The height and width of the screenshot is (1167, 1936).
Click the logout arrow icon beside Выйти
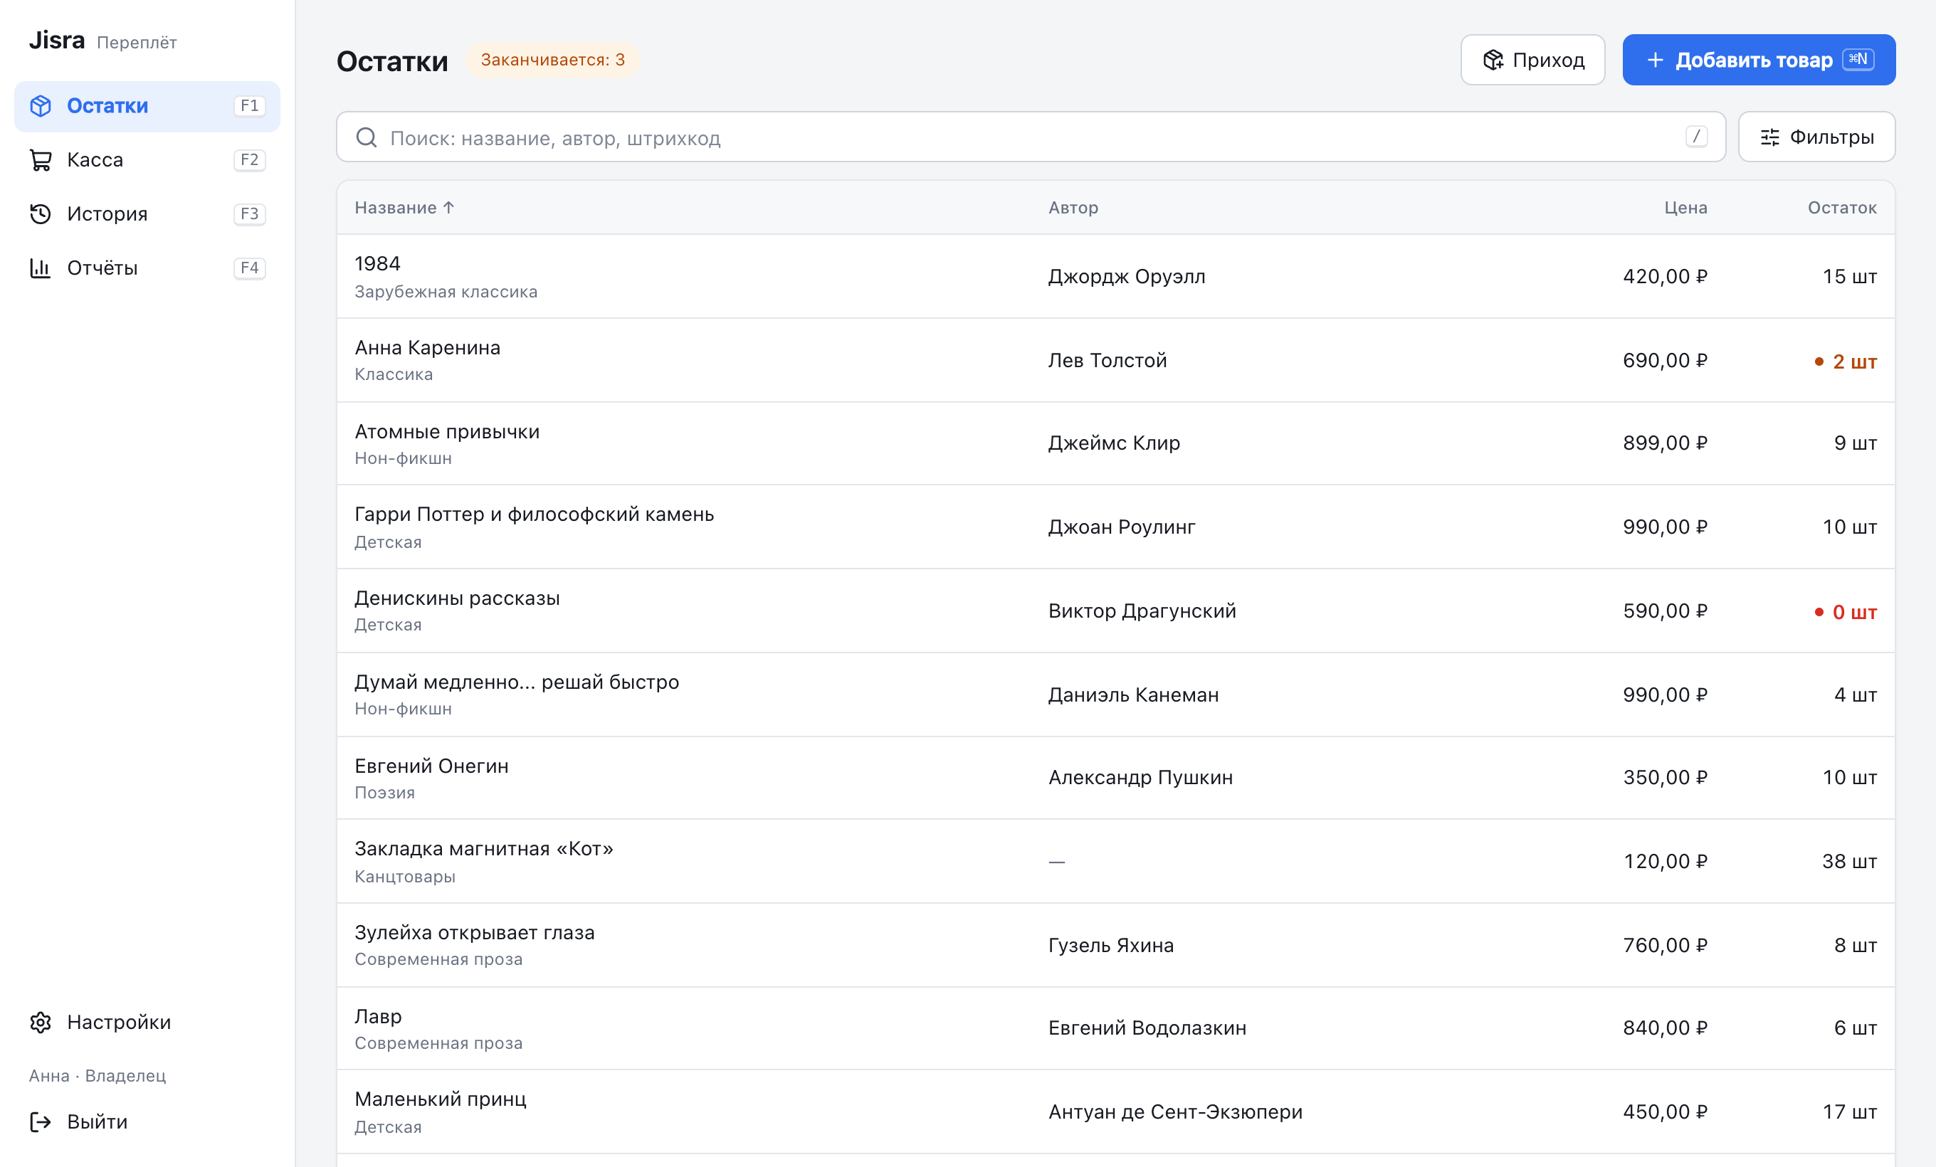pyautogui.click(x=41, y=1121)
